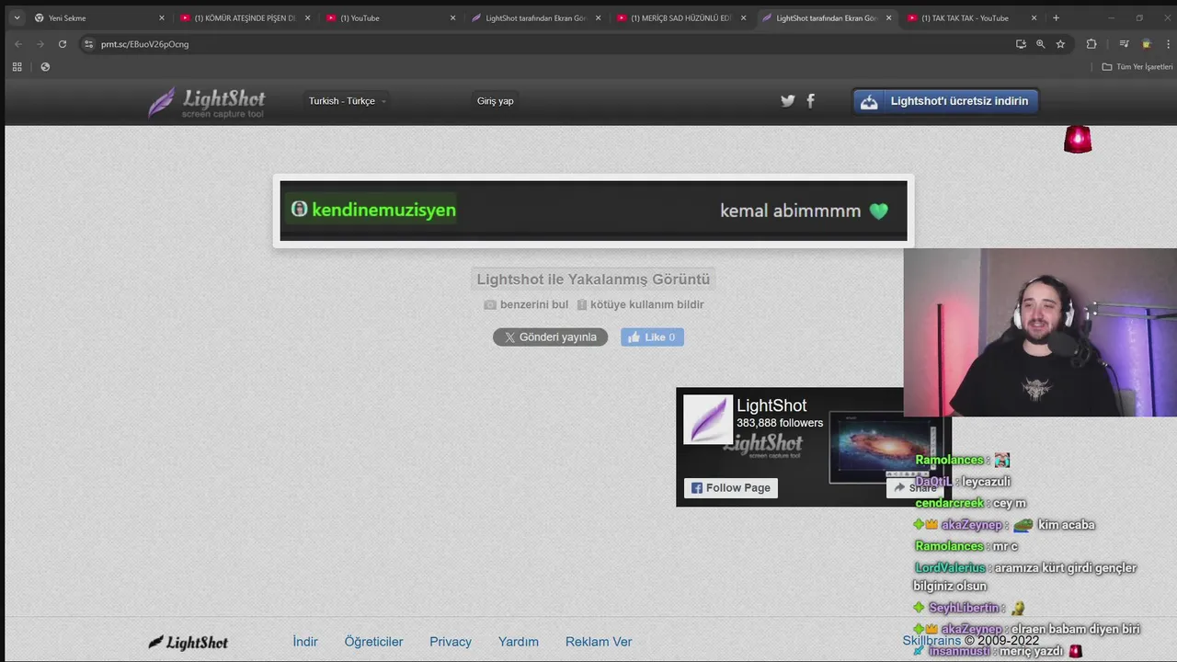Open the Yardım footer link
Screen dimensions: 1177x662
click(519, 642)
